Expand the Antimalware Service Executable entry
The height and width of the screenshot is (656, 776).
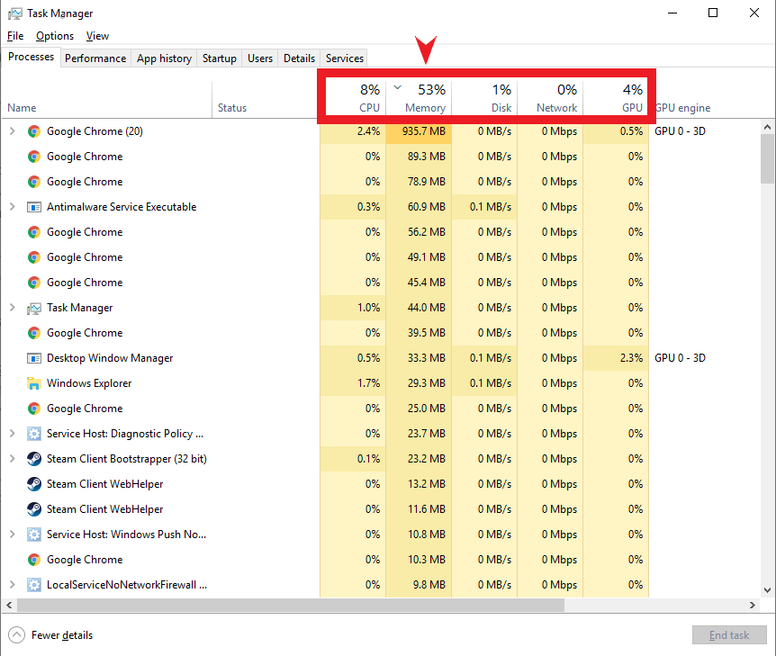(13, 207)
